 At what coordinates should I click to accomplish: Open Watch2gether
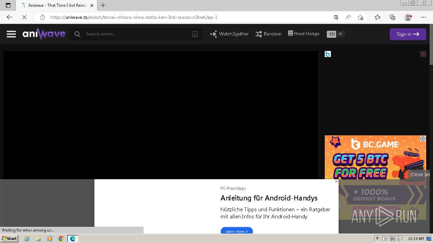coord(229,34)
